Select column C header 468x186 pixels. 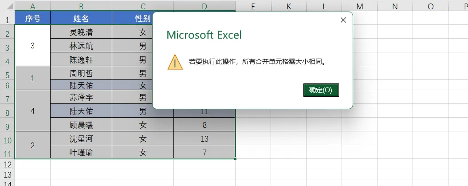coord(143,6)
